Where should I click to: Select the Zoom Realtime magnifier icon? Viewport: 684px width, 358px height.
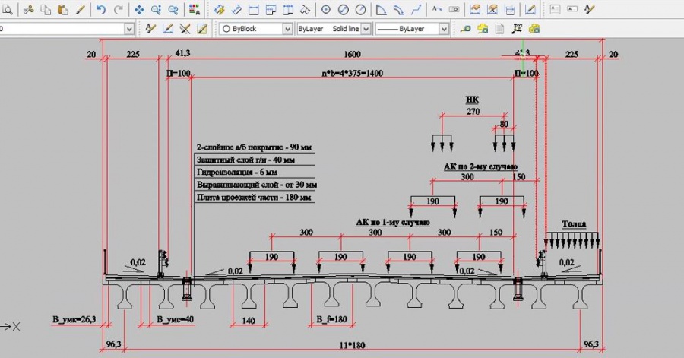[x=156, y=10]
